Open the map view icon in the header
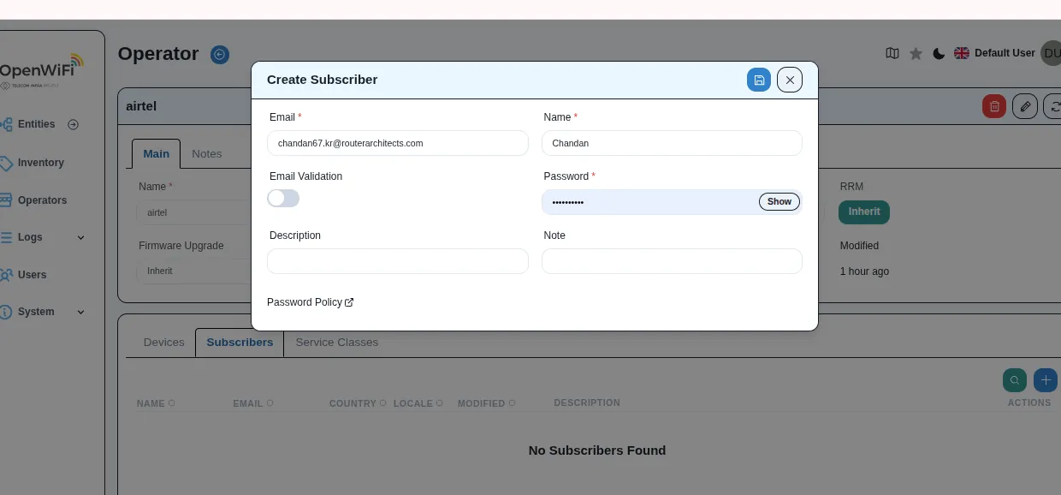This screenshot has height=495, width=1061. point(892,53)
